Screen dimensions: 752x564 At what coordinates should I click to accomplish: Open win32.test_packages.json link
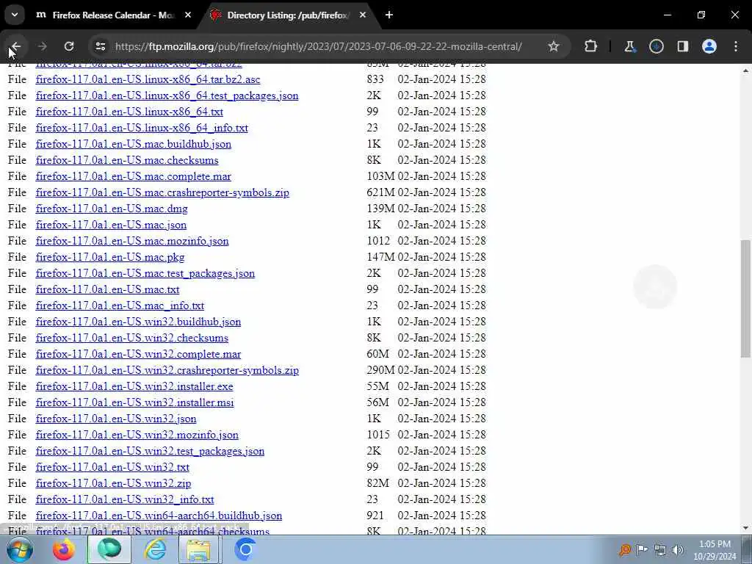click(x=150, y=452)
